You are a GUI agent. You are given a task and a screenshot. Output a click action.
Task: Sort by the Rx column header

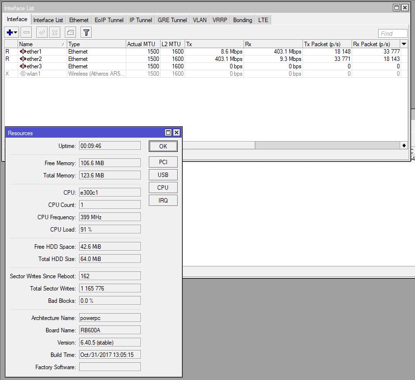point(273,44)
